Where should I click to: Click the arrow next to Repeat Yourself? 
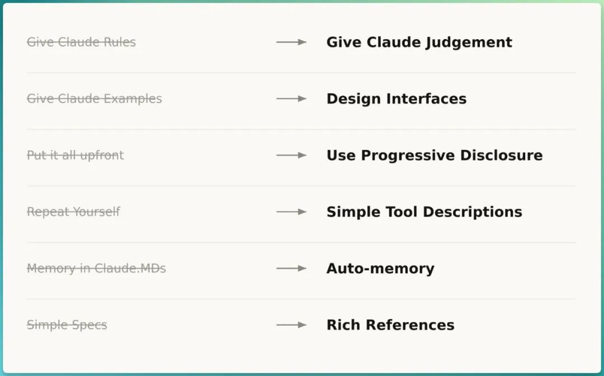pos(291,211)
